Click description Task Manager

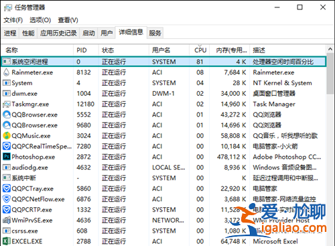274,104
